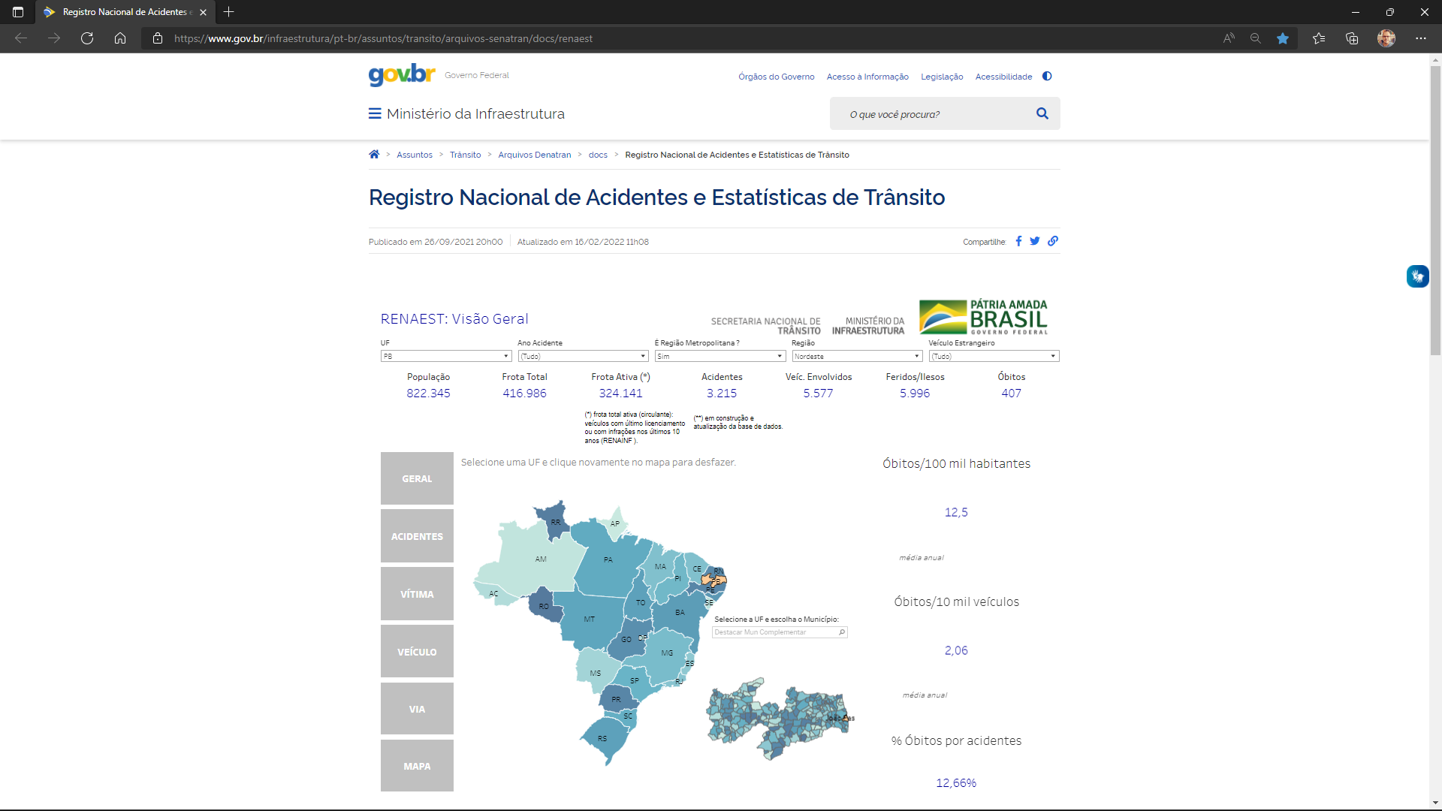Screen dimensions: 1442x811
Task: Open the hamburger menu beside Ministério da Infraestrutura
Action: (374, 113)
